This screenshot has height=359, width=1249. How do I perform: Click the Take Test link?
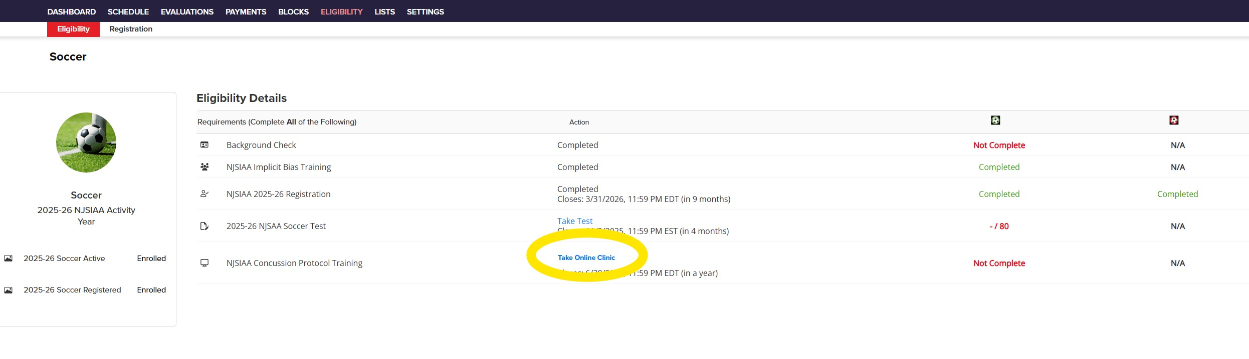tap(575, 221)
